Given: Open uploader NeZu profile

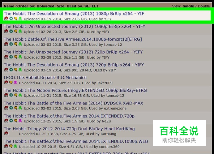Looking at the screenshot, I should click(106, 121).
